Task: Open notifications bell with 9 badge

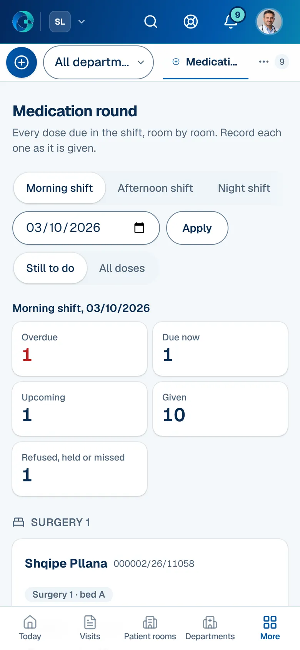Action: tap(231, 22)
